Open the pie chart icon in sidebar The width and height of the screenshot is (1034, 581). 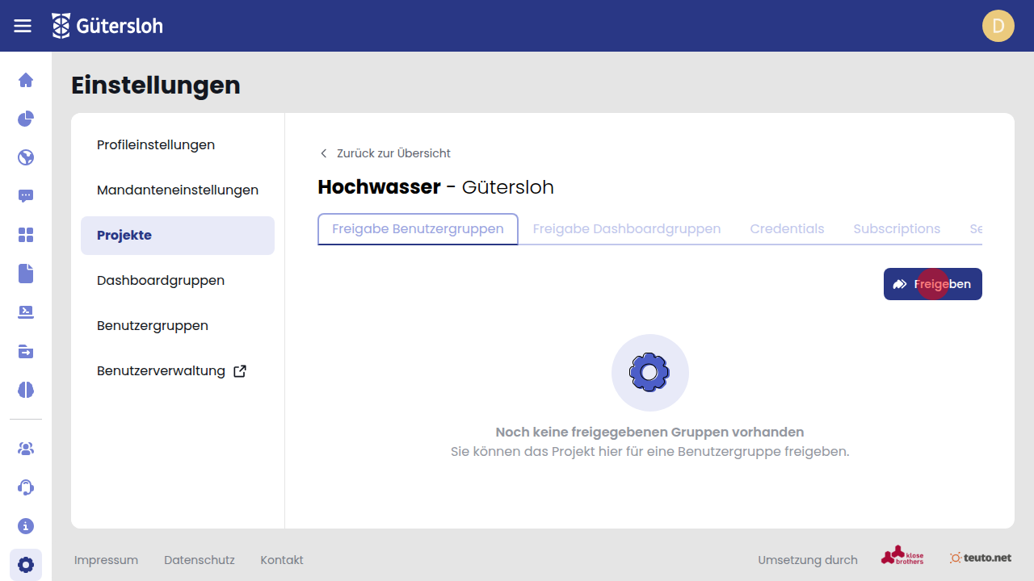click(26, 119)
